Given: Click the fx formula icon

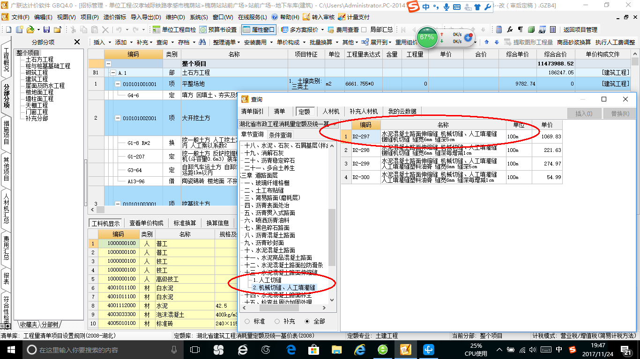Looking at the screenshot, I should pos(510,29).
